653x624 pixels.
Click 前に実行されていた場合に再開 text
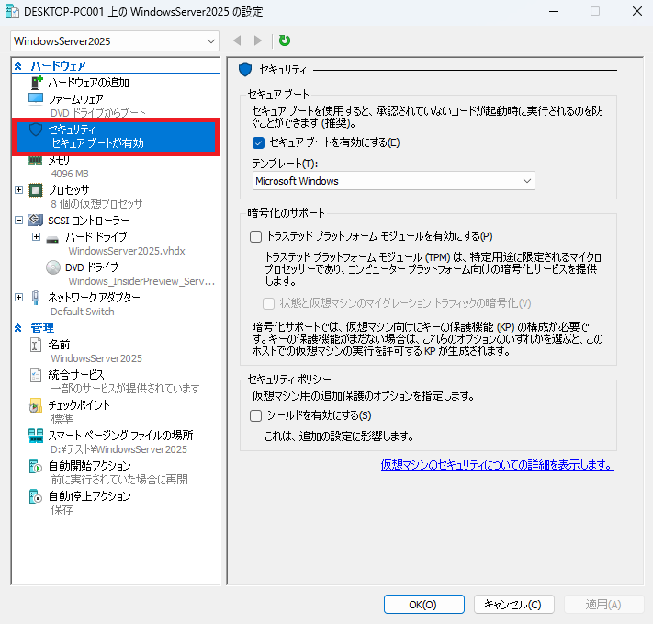coord(119,480)
